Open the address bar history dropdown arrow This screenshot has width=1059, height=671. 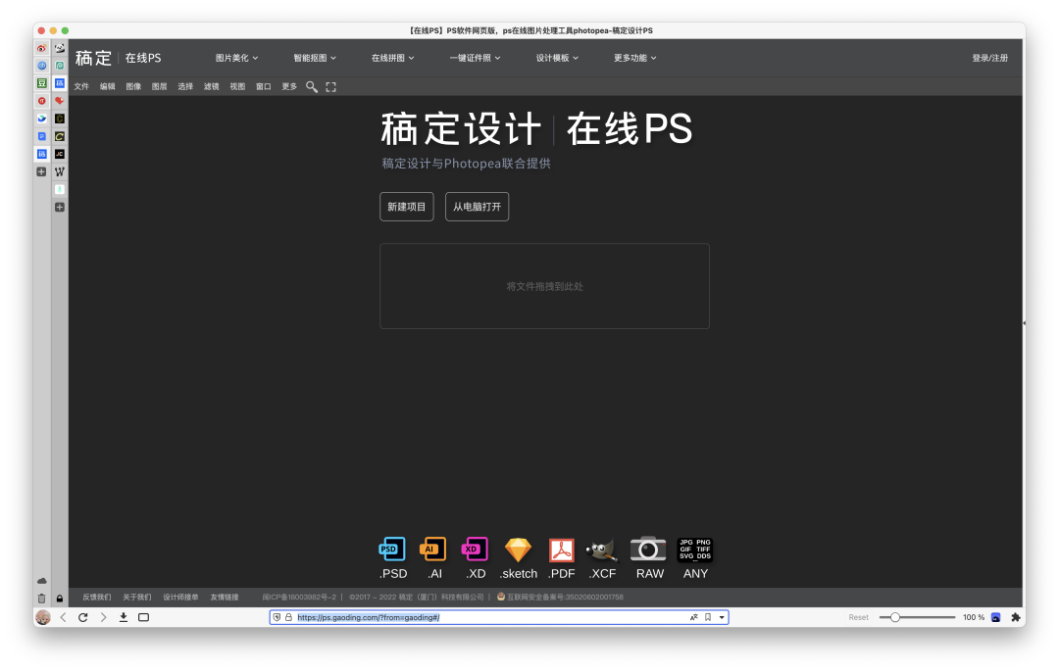722,617
